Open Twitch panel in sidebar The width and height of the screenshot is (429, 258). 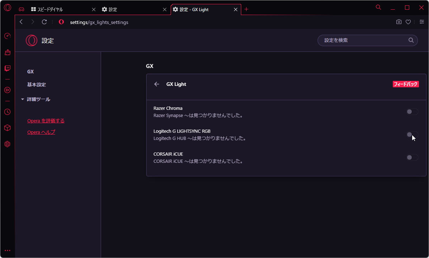pos(8,68)
